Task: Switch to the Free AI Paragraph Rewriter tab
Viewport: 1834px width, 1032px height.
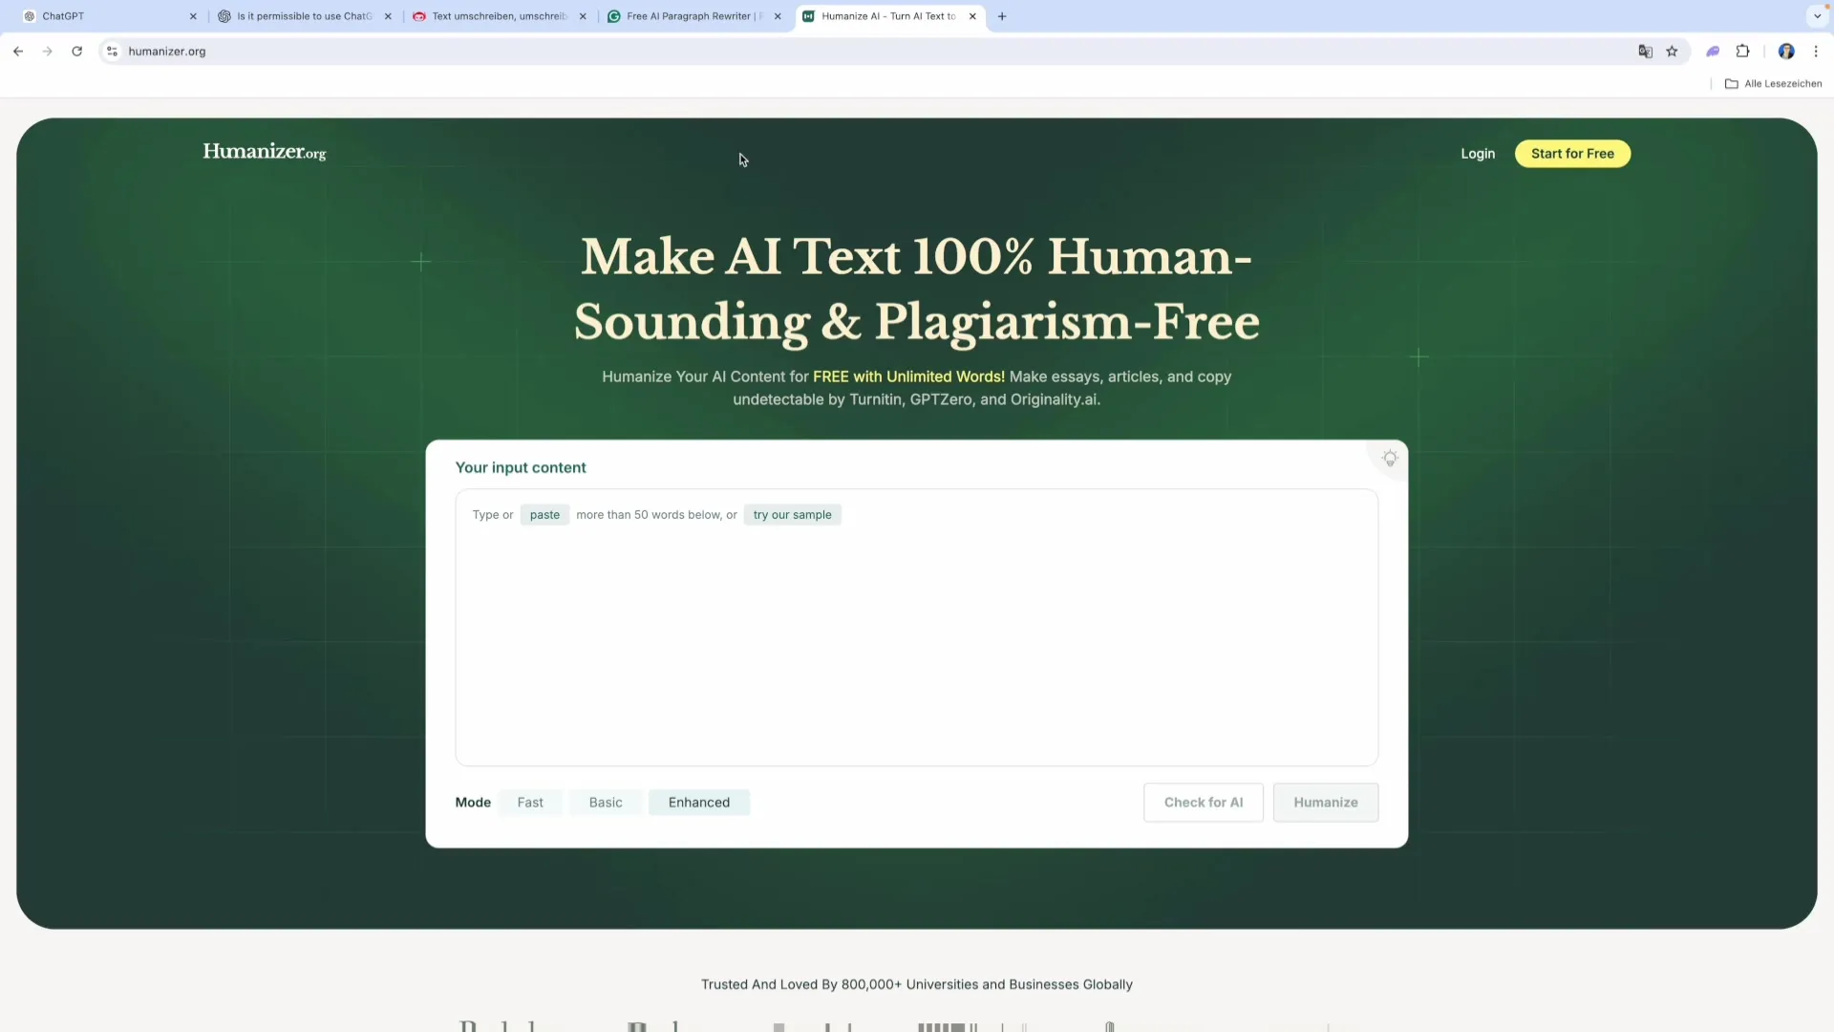Action: tap(688, 16)
